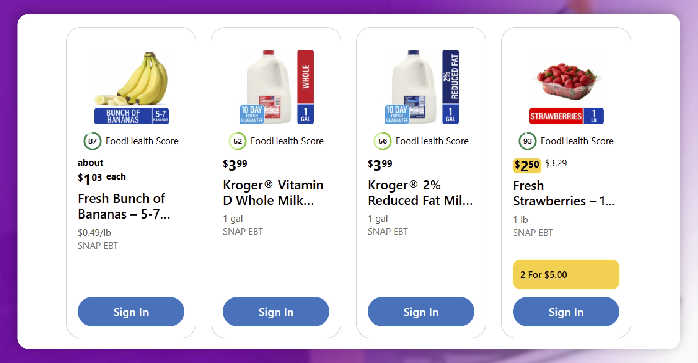This screenshot has height=363, width=698.
Task: Click the strawberries FoodHealth Score badge of 93
Action: coord(527,141)
